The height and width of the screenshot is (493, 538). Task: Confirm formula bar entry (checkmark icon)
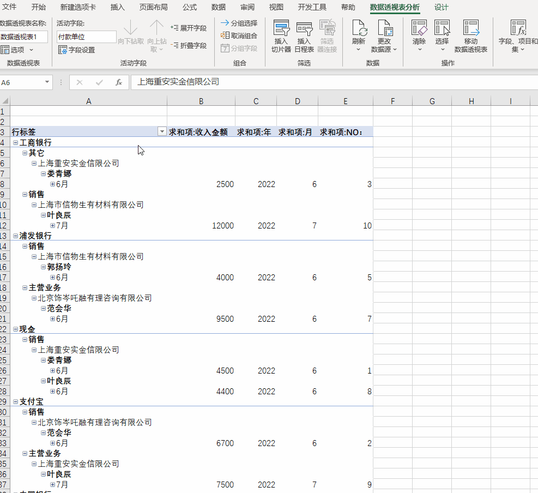pyautogui.click(x=100, y=82)
